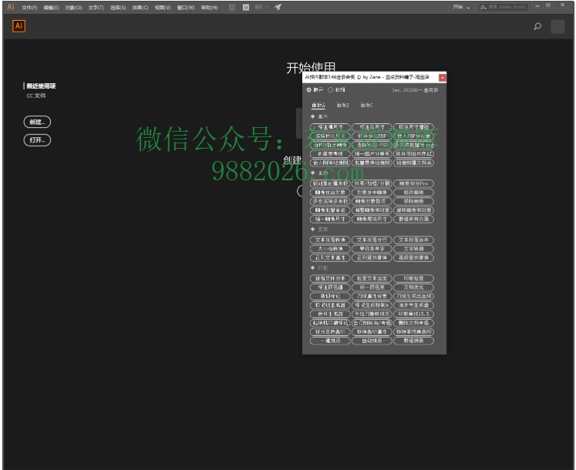Click the 新建... button

tap(37, 122)
